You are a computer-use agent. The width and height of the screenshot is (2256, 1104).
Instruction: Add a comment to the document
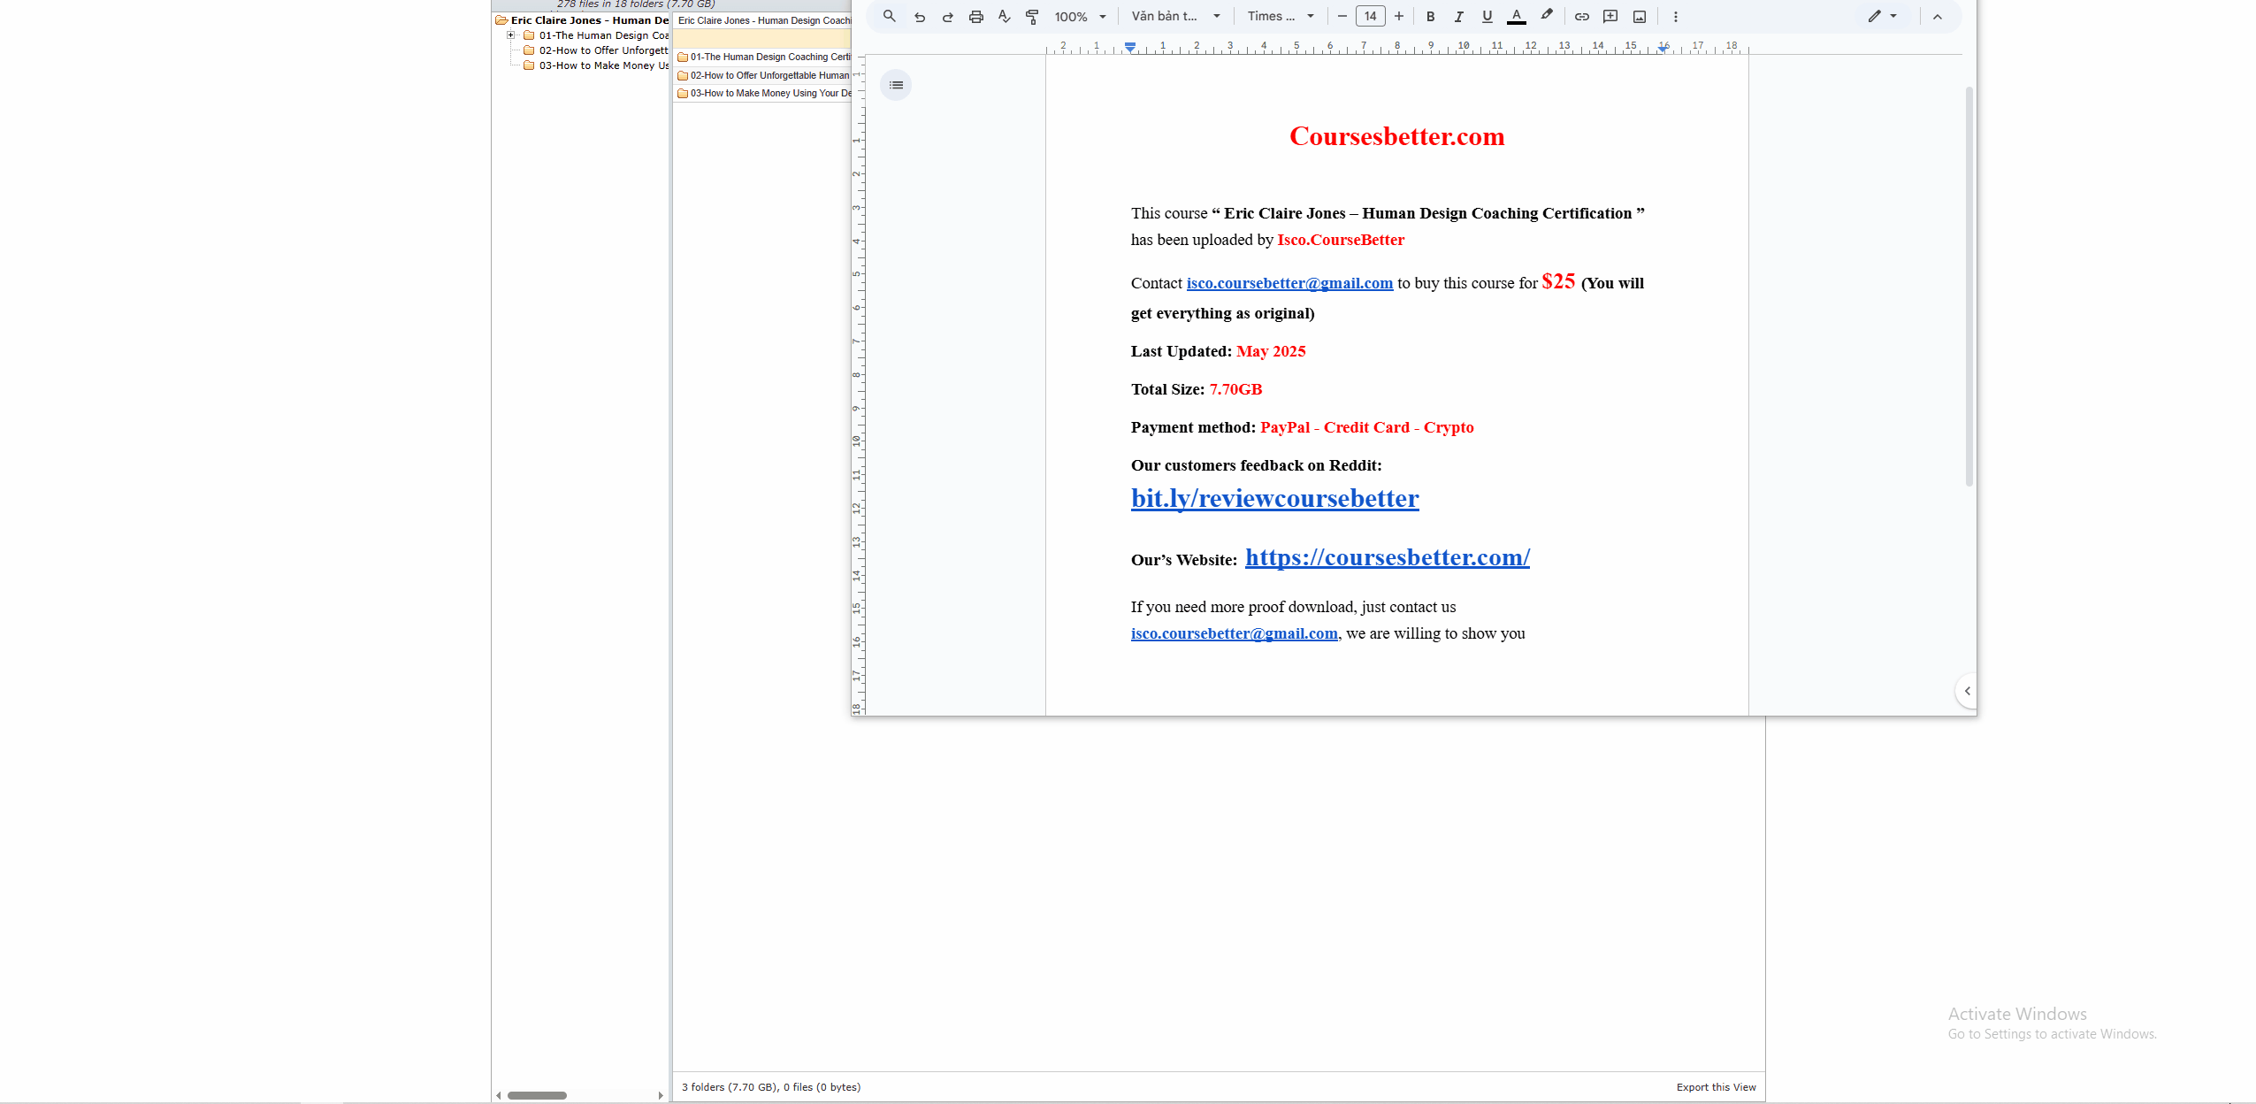coord(1610,16)
